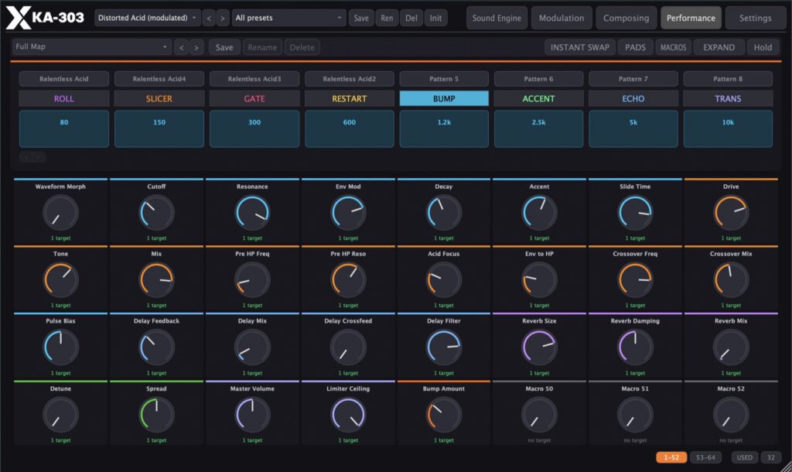Click the Delay Feedback knob
This screenshot has width=792, height=472.
click(156, 347)
